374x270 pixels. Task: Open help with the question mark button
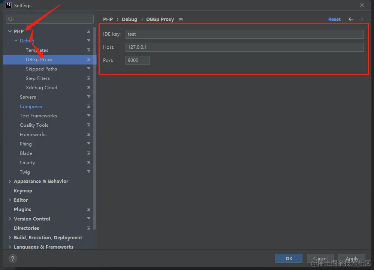pos(13,258)
